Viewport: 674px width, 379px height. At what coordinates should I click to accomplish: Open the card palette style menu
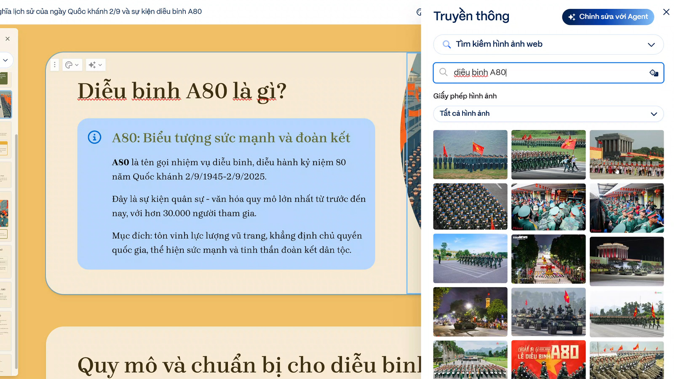72,65
